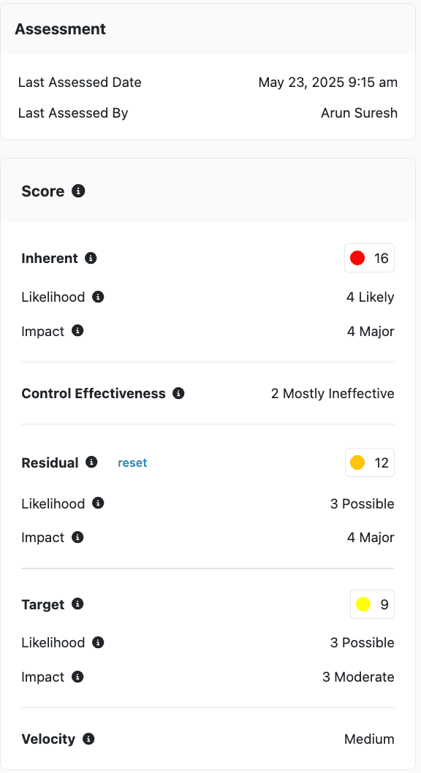The width and height of the screenshot is (421, 773).
Task: Click the info icon beside Target Impact
Action: 77,677
